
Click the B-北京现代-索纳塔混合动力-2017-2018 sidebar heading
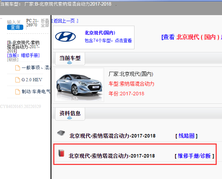pyautogui.click(x=23, y=47)
